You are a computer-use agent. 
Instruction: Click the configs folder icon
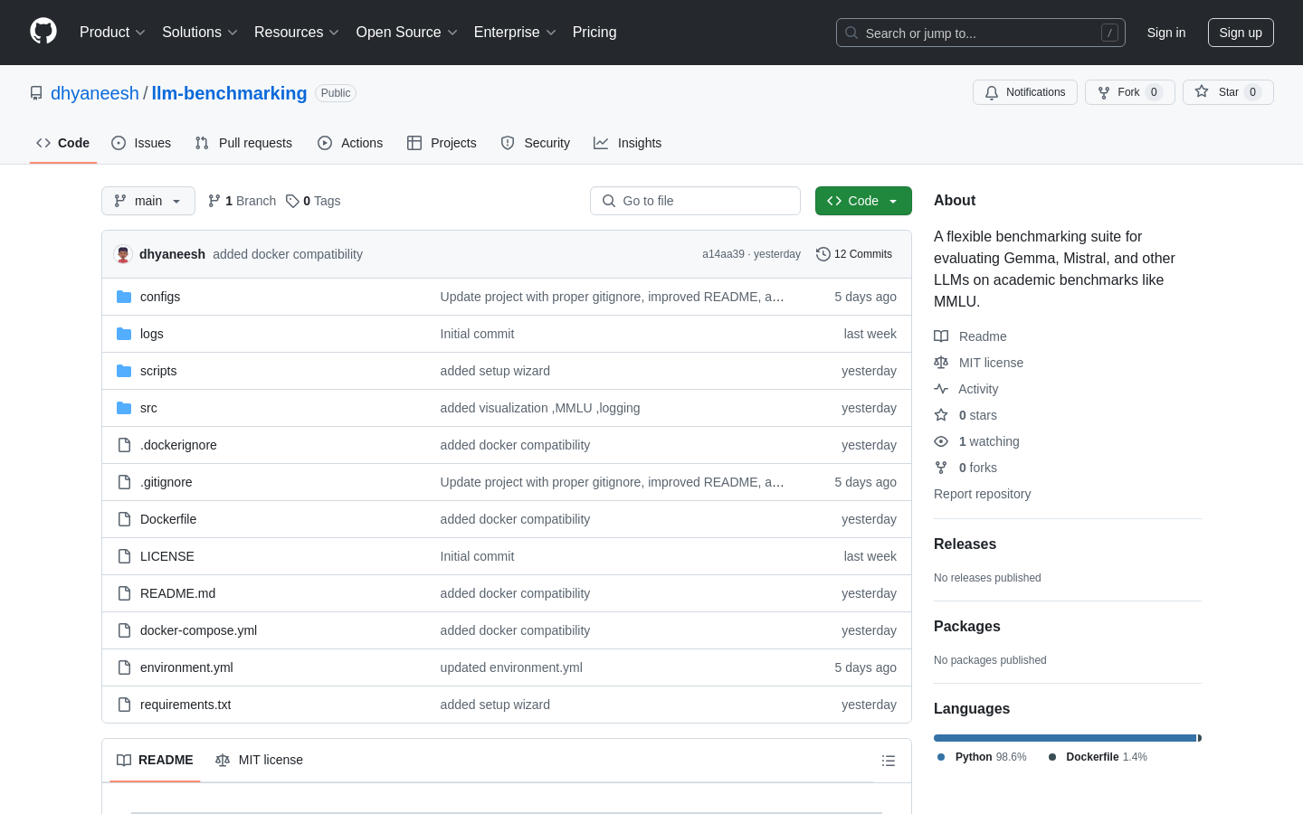click(124, 297)
